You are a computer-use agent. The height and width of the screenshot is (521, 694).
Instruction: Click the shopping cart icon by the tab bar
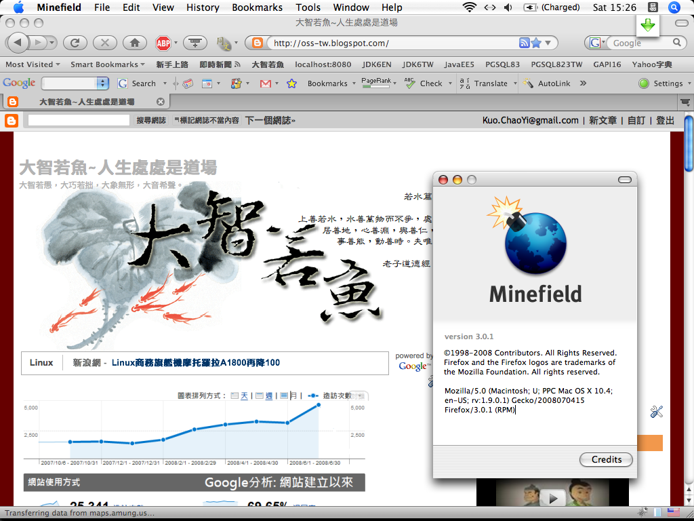click(x=685, y=102)
